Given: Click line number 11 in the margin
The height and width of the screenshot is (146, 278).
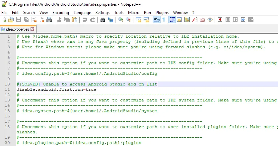Looking at the screenshot, I should (7, 89).
